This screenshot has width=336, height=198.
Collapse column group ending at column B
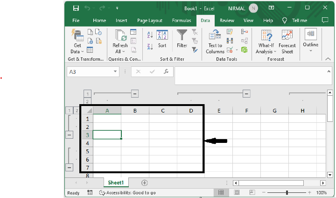(135, 94)
